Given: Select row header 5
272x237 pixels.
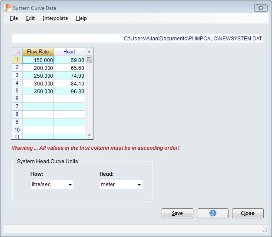Looking at the screenshot, I should tap(17, 91).
